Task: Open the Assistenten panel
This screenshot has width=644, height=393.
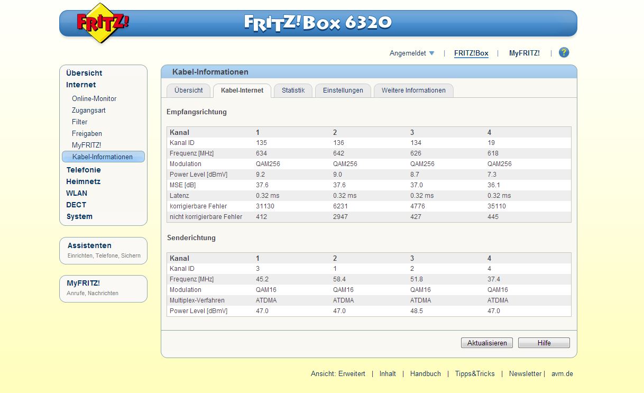Action: coord(103,250)
